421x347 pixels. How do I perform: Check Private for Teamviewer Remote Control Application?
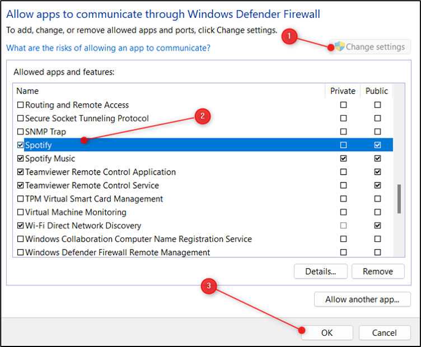coord(343,172)
